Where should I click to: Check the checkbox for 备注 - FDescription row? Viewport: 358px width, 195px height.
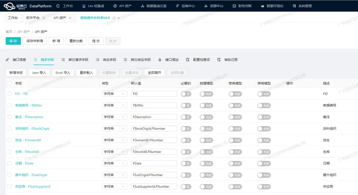coord(9,117)
